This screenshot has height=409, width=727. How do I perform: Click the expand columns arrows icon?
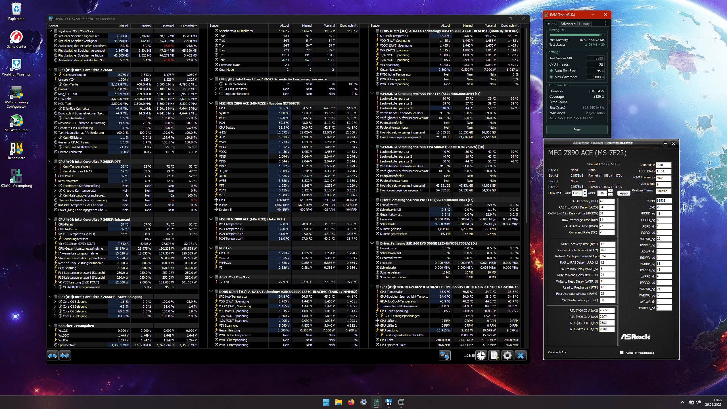tap(53, 356)
